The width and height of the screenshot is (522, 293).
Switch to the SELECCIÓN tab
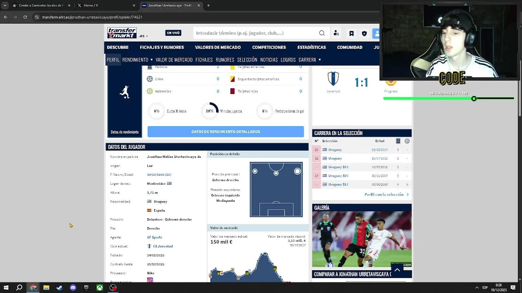[x=247, y=60]
